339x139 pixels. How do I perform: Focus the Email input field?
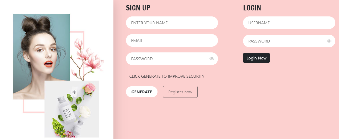coord(172,40)
